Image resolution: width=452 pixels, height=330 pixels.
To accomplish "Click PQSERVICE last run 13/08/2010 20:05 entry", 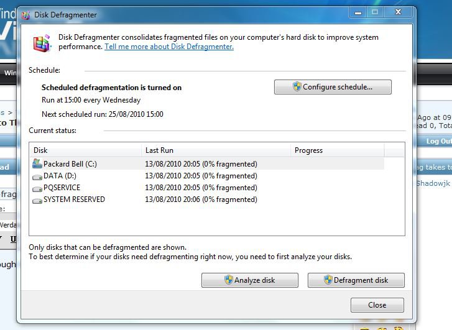I will point(201,188).
